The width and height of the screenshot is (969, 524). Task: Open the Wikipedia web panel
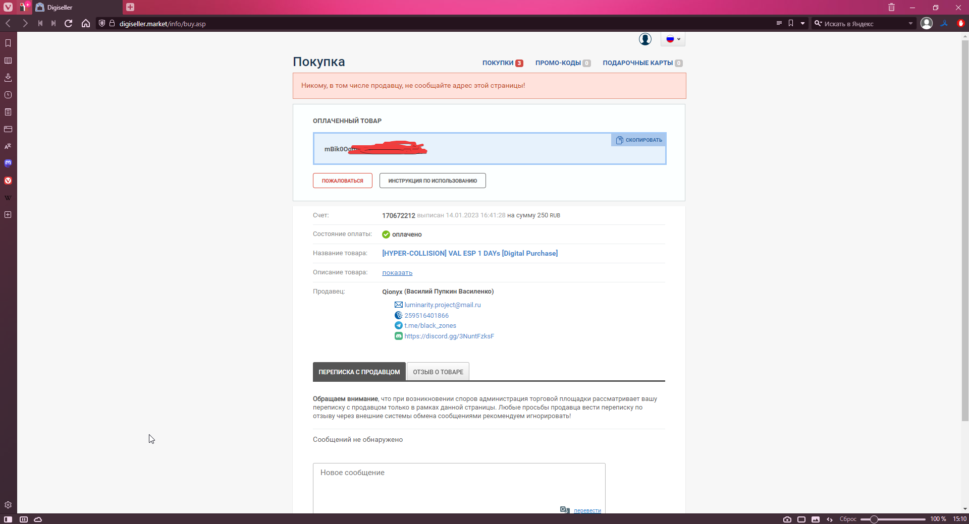point(8,198)
